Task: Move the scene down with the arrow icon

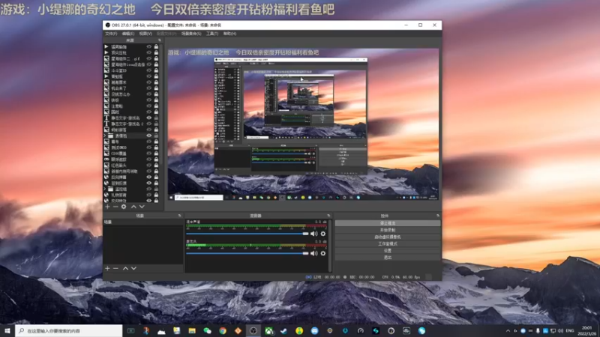Action: [133, 268]
